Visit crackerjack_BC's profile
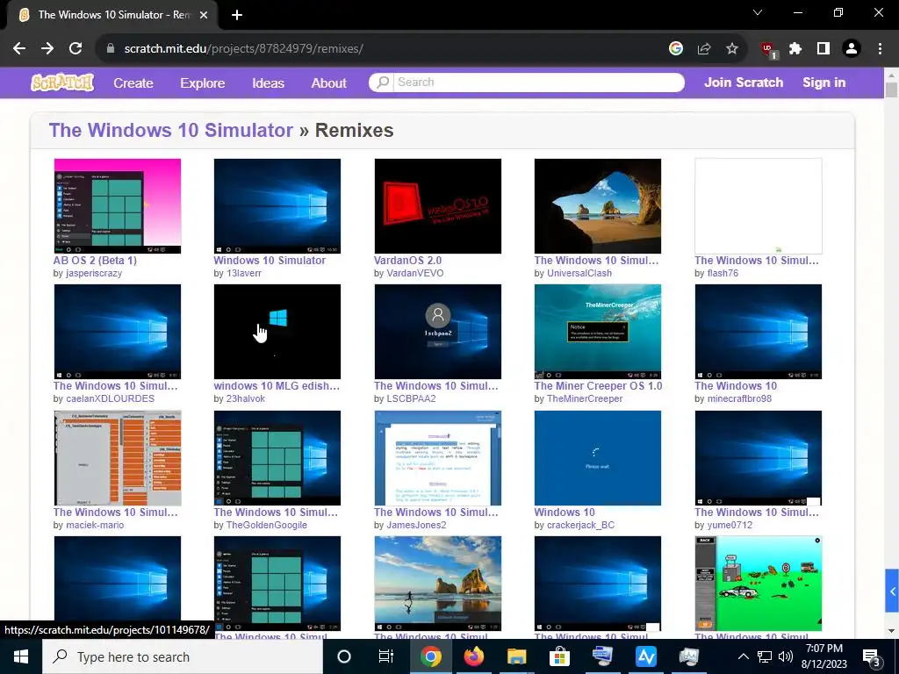This screenshot has height=674, width=899. tap(581, 525)
